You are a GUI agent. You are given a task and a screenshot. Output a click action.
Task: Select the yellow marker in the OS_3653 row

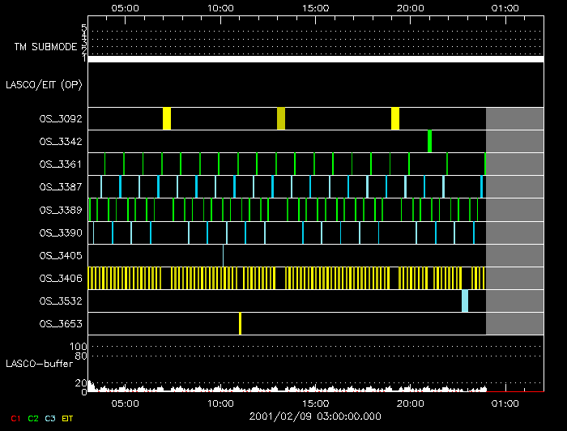tap(241, 323)
